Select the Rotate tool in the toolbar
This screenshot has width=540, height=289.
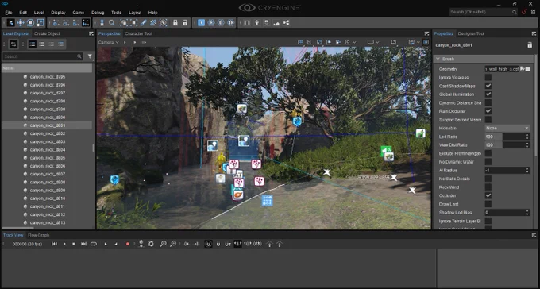pyautogui.click(x=30, y=23)
